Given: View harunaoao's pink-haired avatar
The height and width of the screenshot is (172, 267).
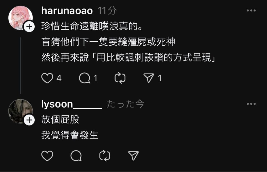Looking at the screenshot, I should [x=20, y=18].
